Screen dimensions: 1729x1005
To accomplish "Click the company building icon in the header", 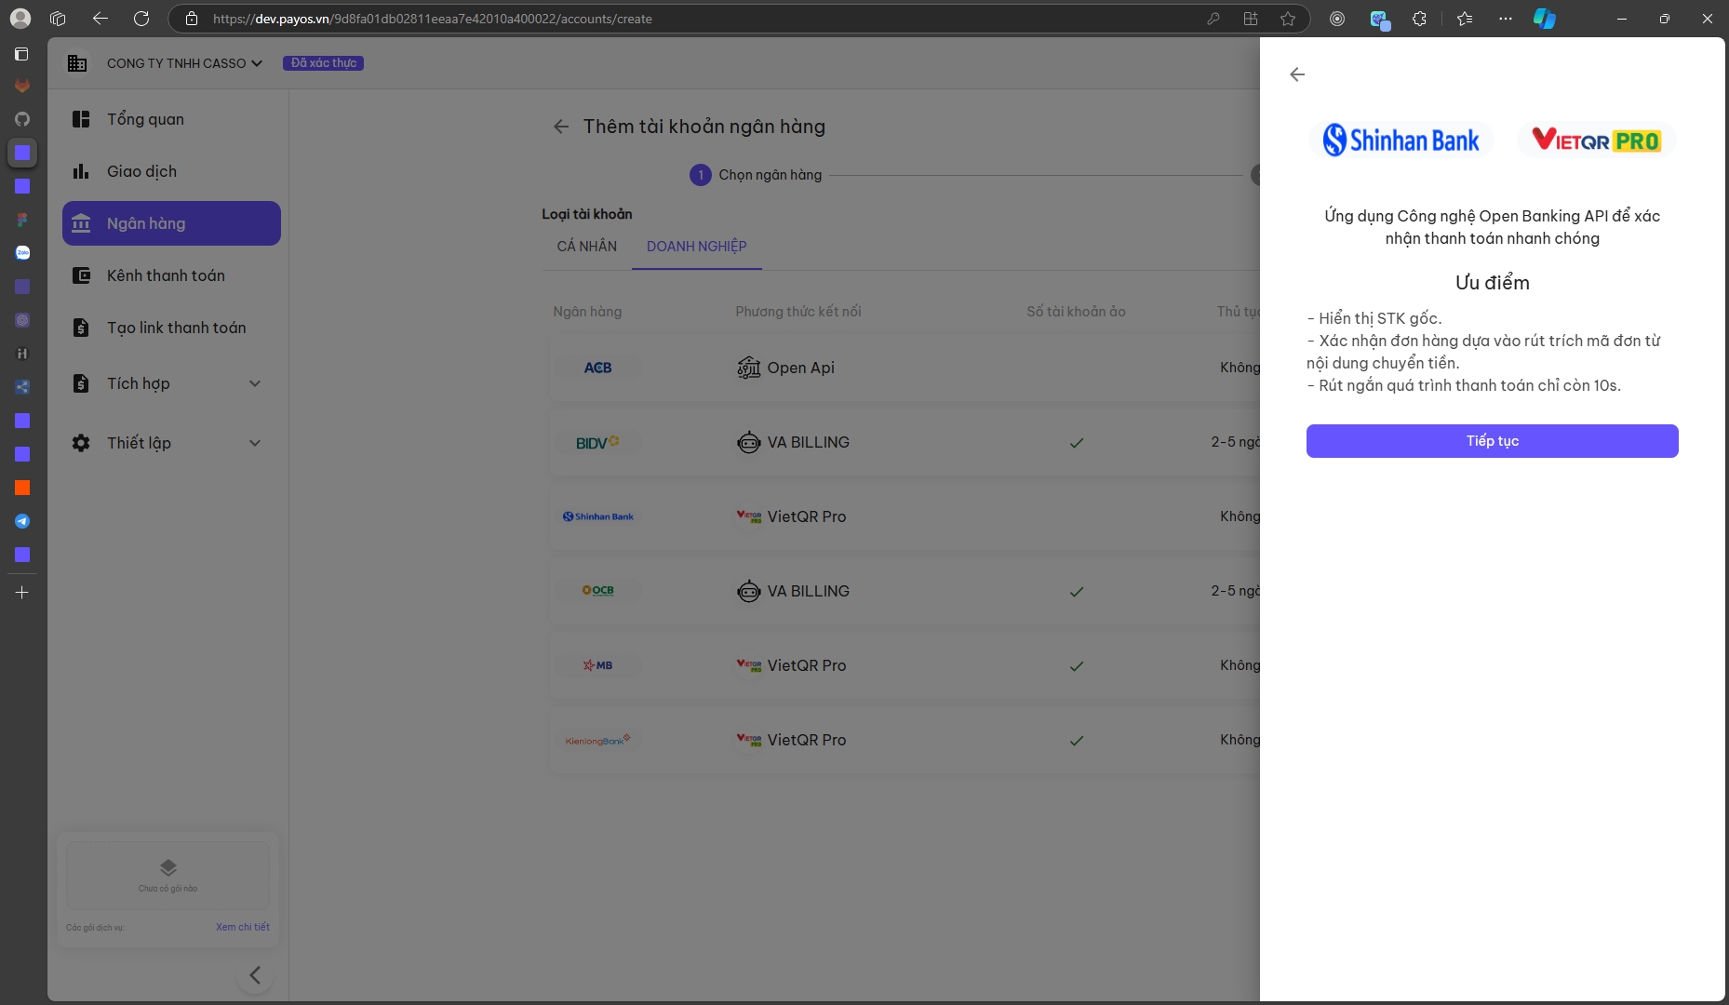I will (77, 63).
